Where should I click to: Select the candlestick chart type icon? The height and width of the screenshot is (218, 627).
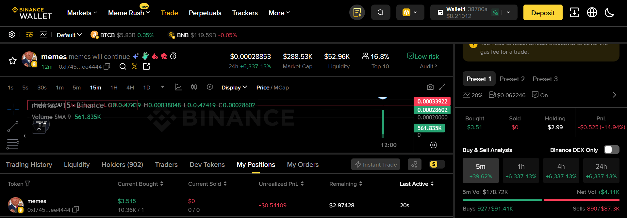[x=194, y=87]
